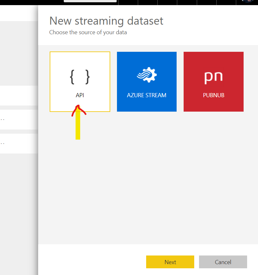Cancel the new streaming dataset dialog
Screen dimensions: 258x275
[223, 262]
